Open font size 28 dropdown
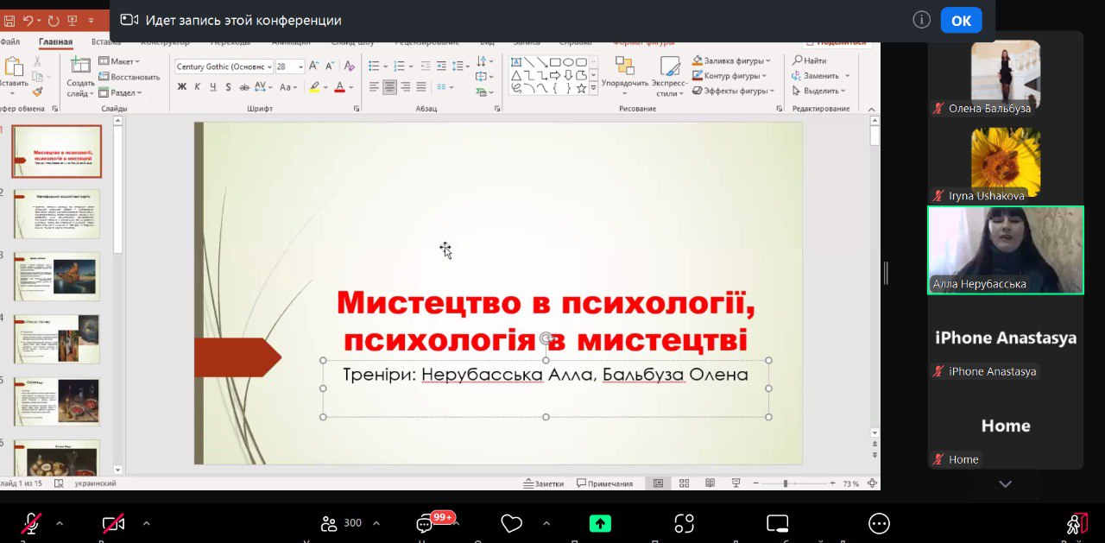Viewport: 1105px width, 543px height. (x=300, y=66)
